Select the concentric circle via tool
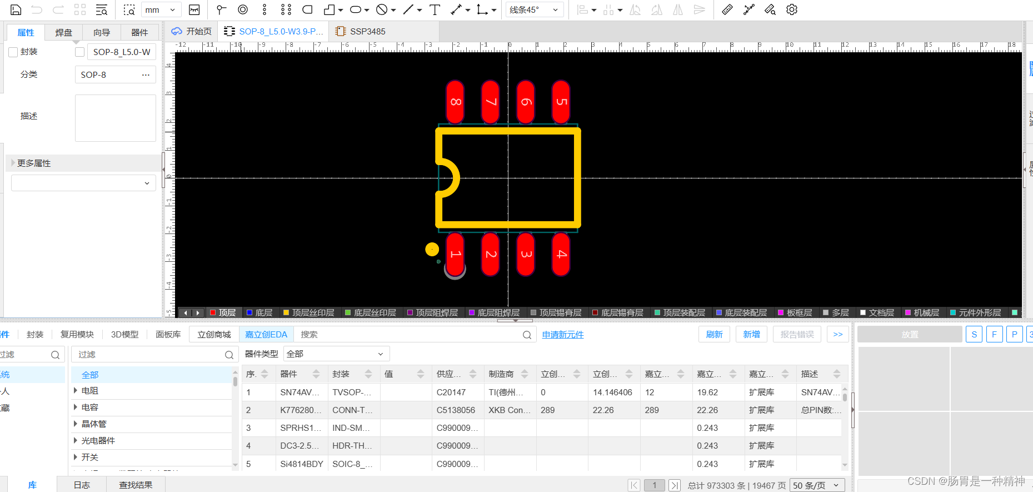Image resolution: width=1033 pixels, height=492 pixels. pyautogui.click(x=243, y=9)
